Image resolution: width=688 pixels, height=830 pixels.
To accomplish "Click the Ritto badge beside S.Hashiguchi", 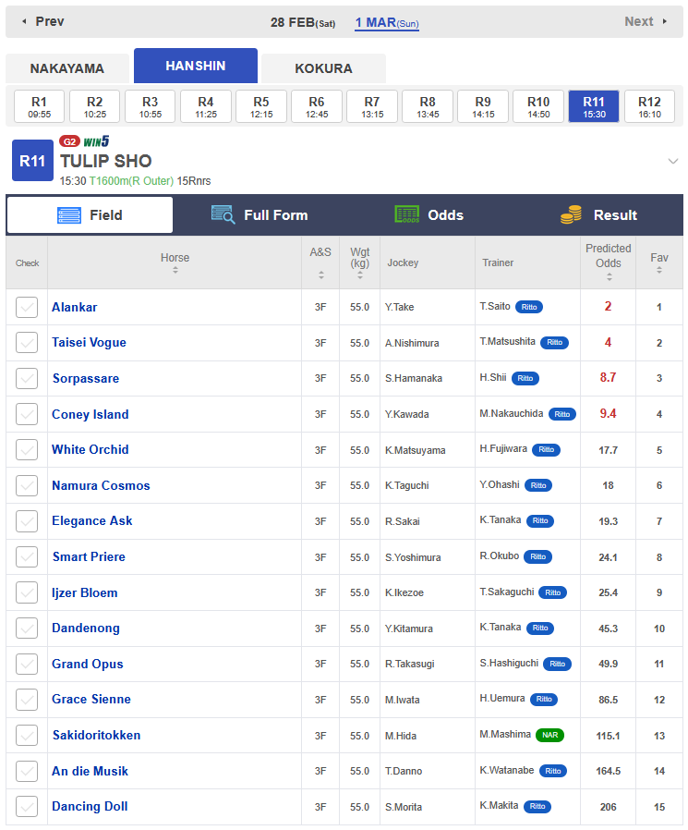I will coord(558,664).
